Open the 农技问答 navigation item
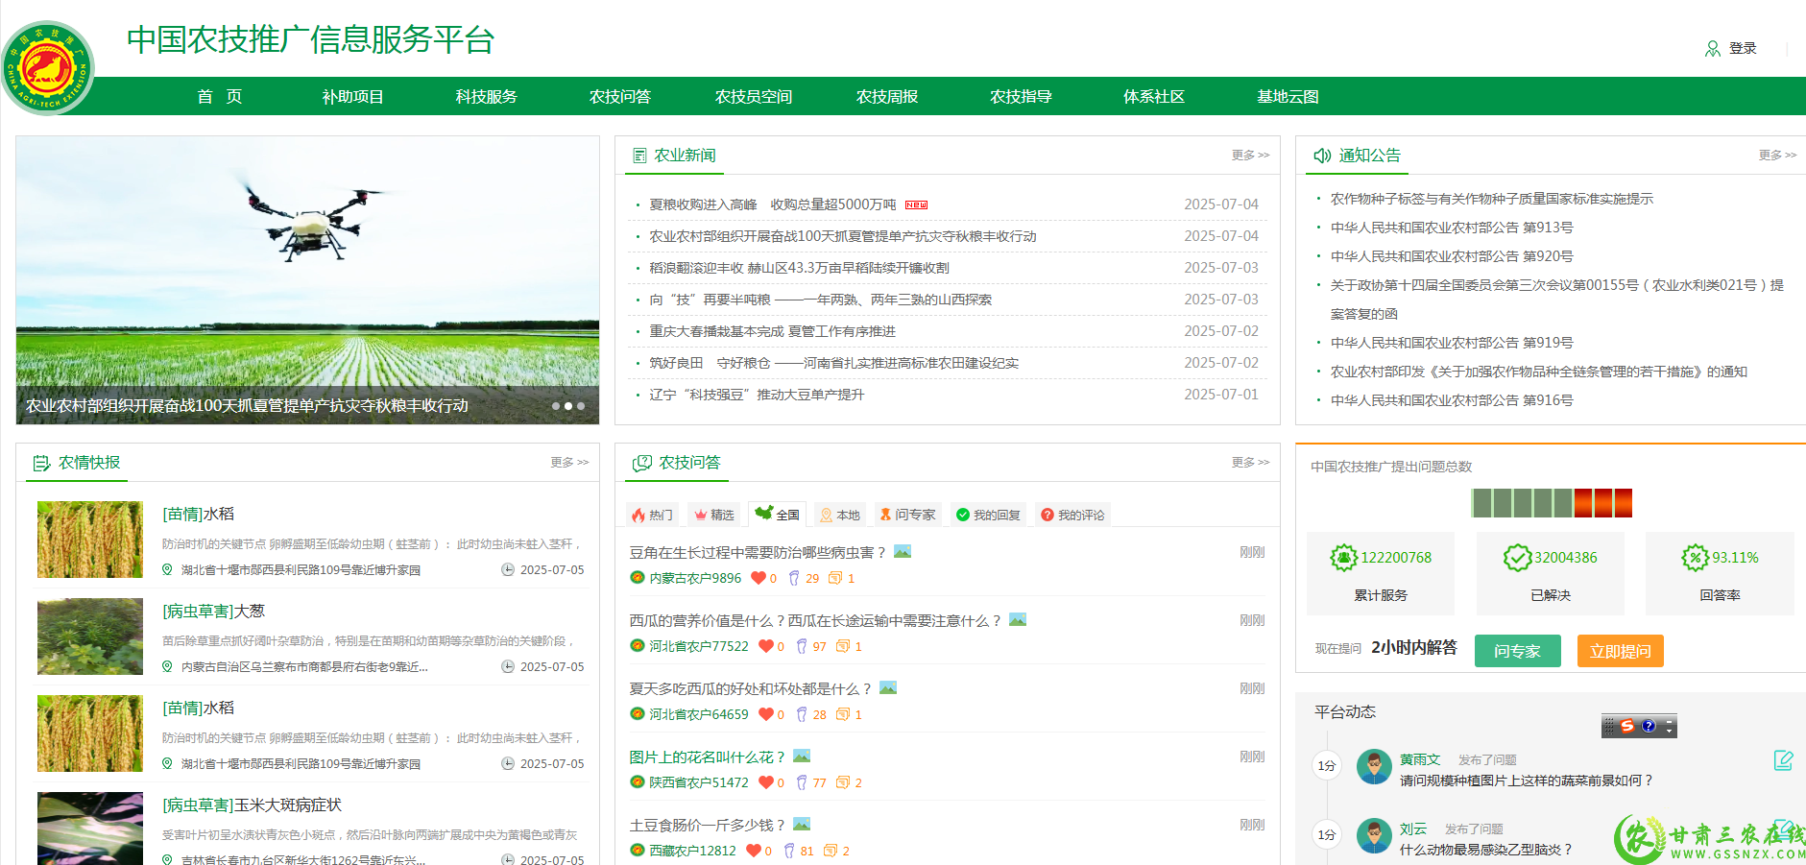1806x865 pixels. pos(619,96)
